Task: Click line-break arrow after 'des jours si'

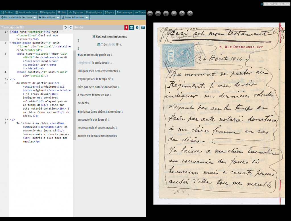Action: 109,120
